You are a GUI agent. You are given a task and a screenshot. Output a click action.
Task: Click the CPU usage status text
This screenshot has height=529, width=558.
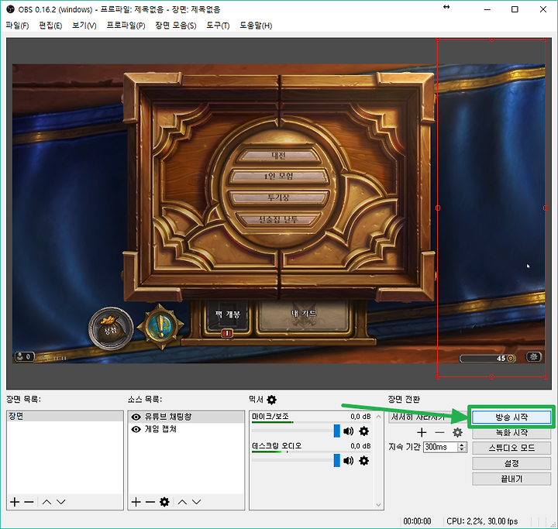(482, 521)
